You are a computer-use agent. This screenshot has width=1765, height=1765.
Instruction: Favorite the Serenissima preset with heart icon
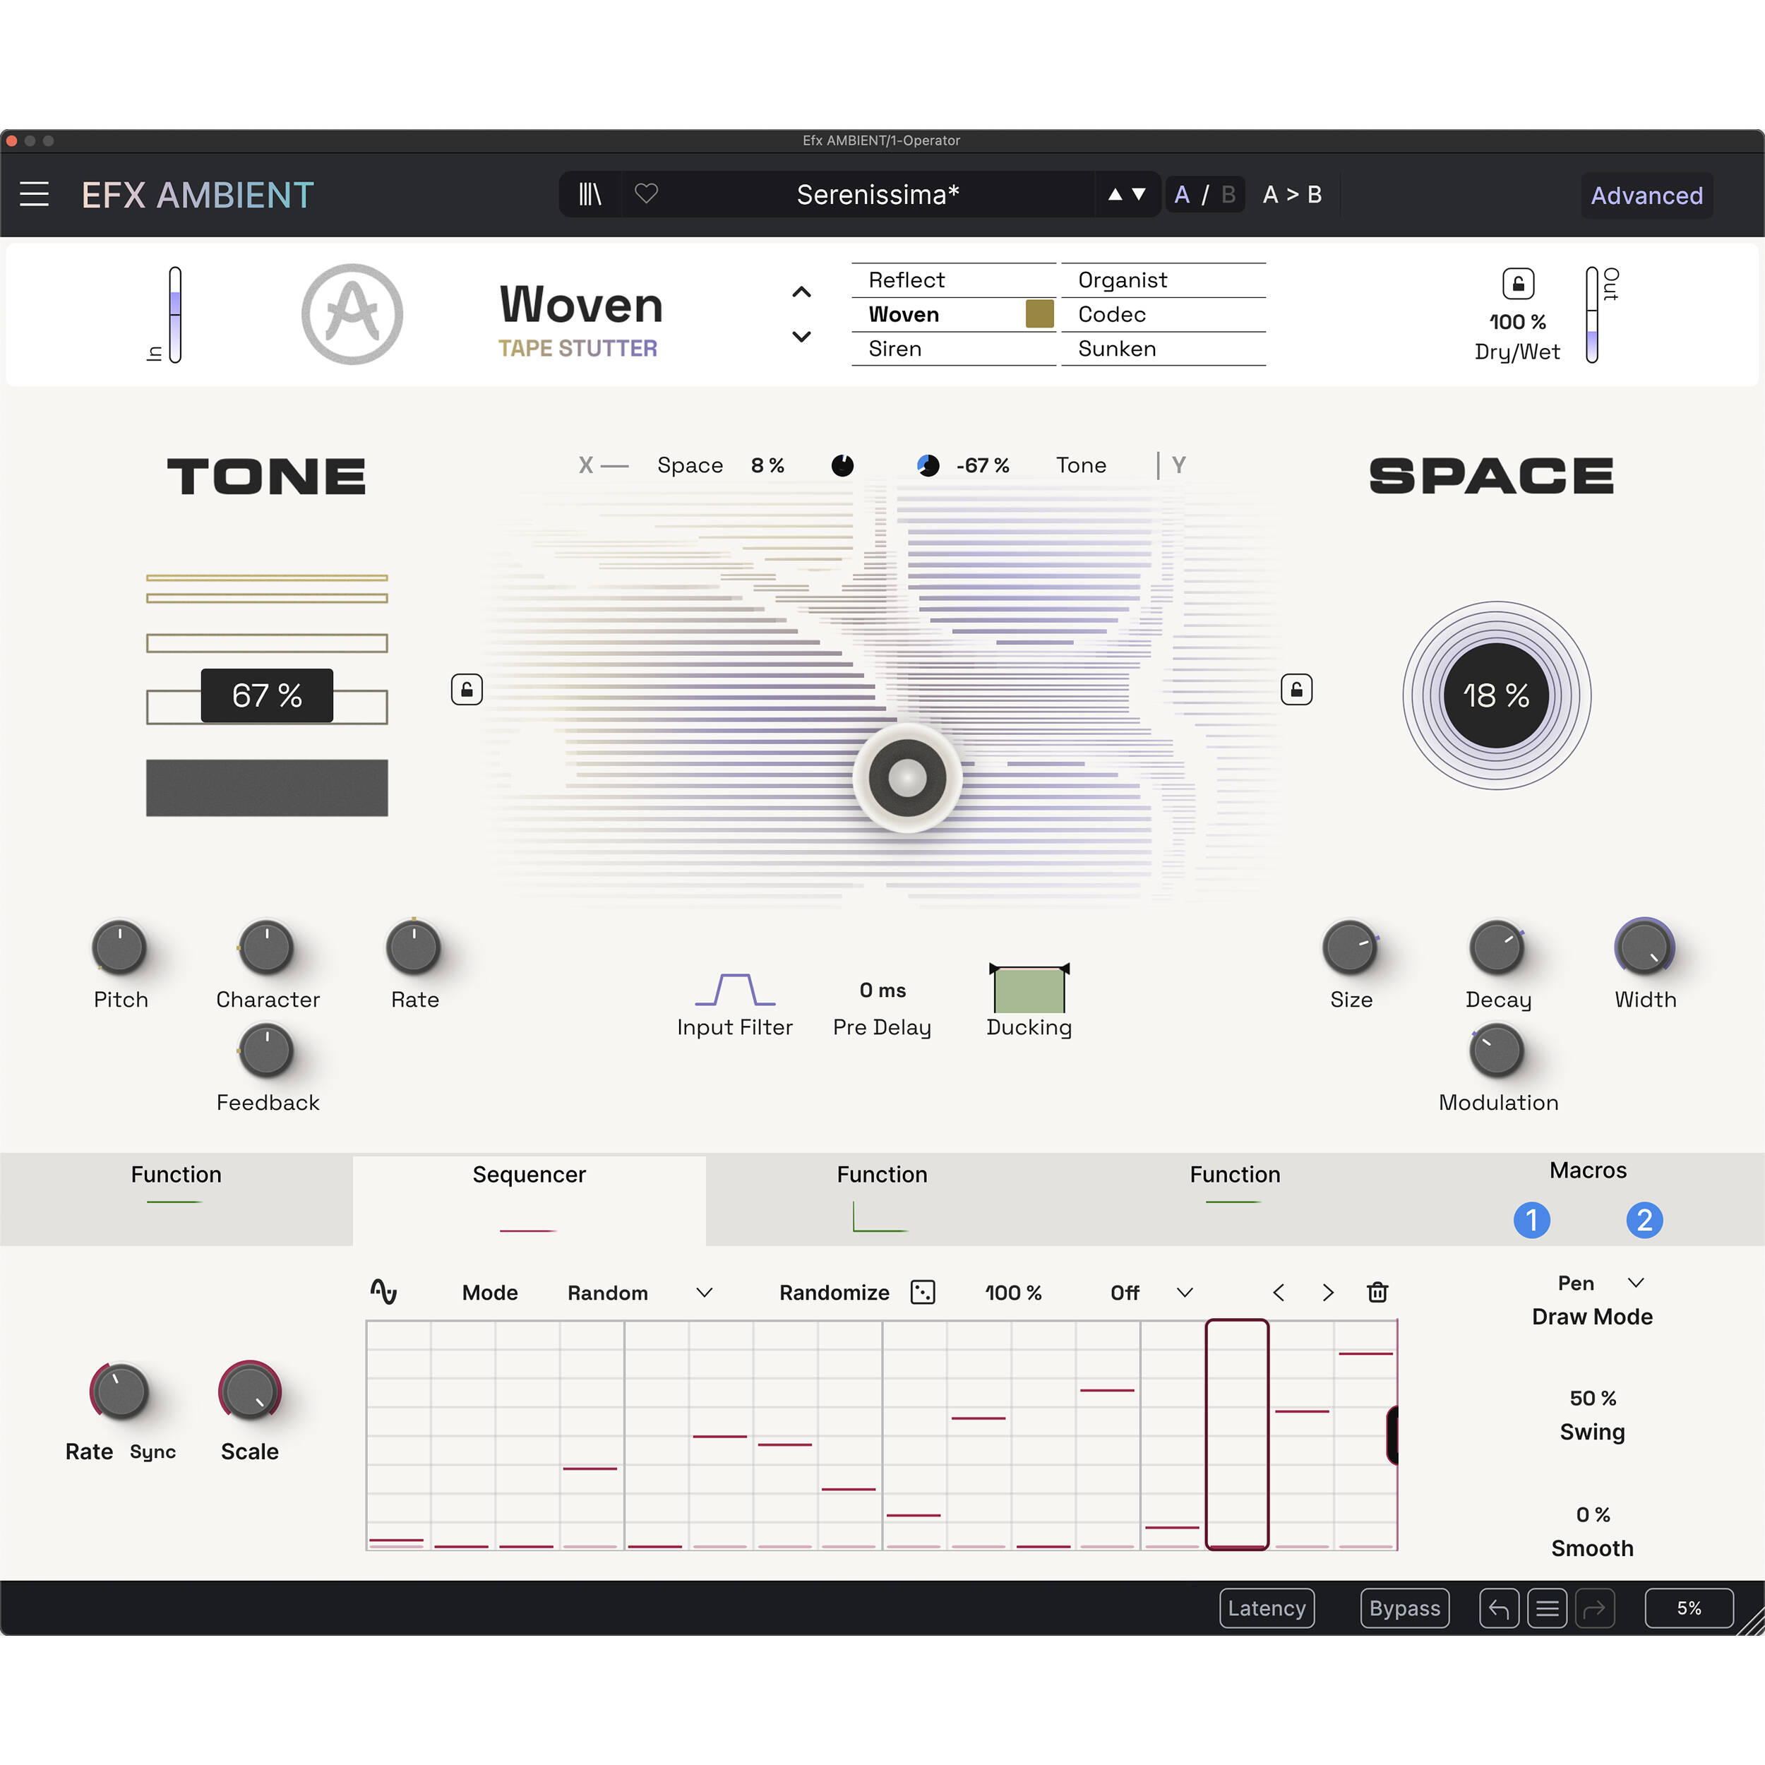(647, 195)
